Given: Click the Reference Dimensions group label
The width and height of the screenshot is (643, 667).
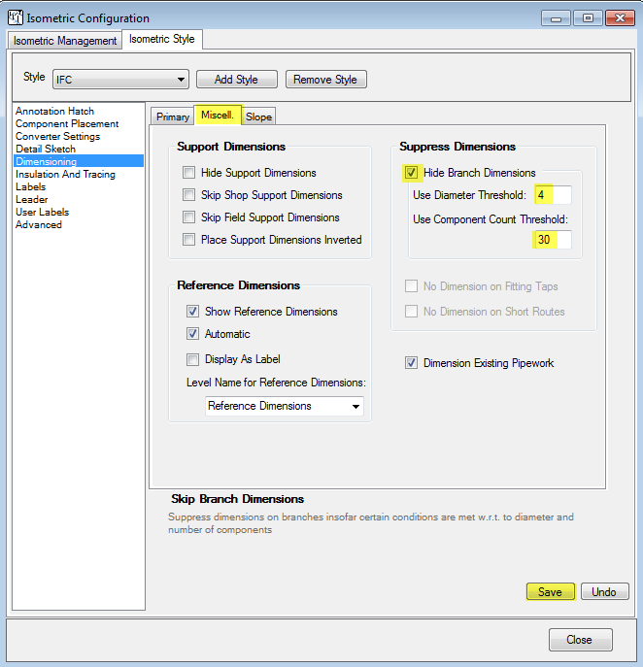Looking at the screenshot, I should (x=238, y=285).
